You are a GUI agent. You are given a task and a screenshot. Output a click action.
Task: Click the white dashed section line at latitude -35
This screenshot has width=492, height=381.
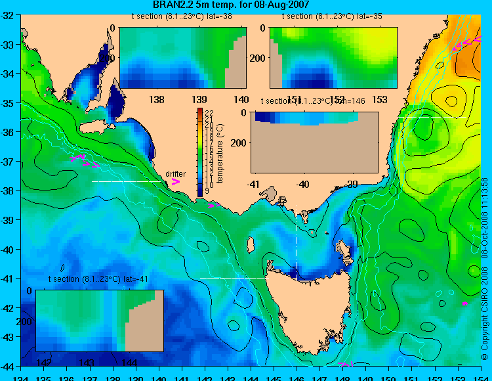432,117
